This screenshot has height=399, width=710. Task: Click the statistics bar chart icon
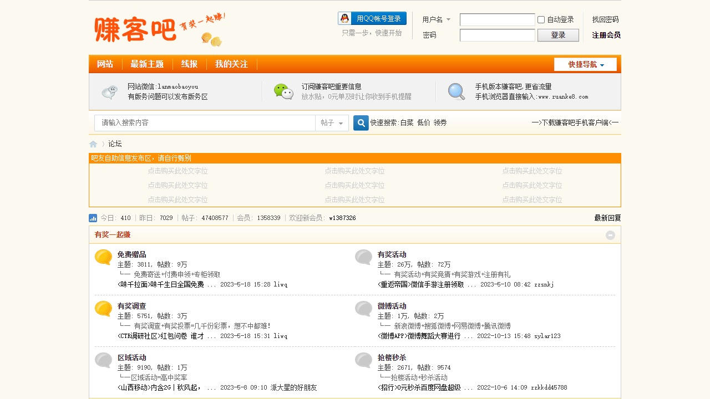point(93,218)
